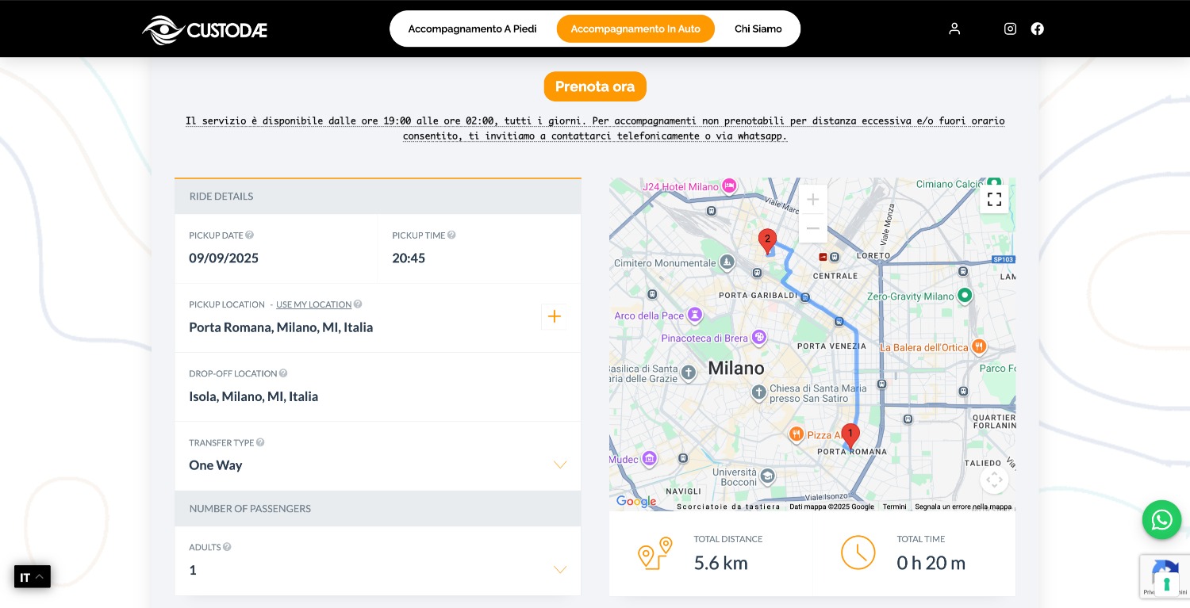
Task: Open the Pickup Date help tooltip icon
Action: point(249,235)
